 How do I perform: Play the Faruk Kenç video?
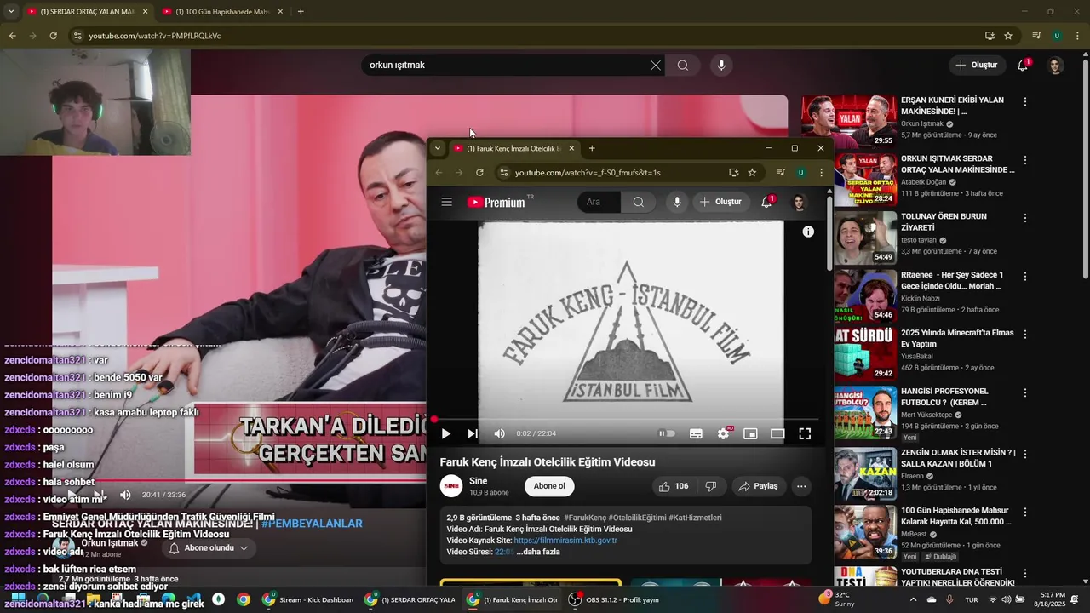coord(445,433)
